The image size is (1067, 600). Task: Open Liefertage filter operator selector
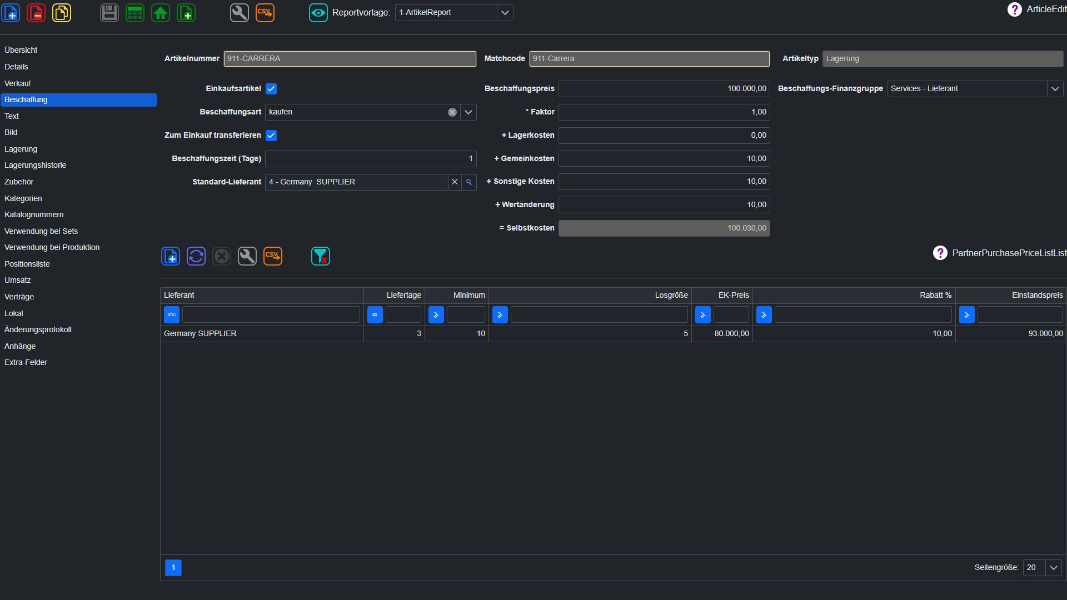[x=375, y=315]
